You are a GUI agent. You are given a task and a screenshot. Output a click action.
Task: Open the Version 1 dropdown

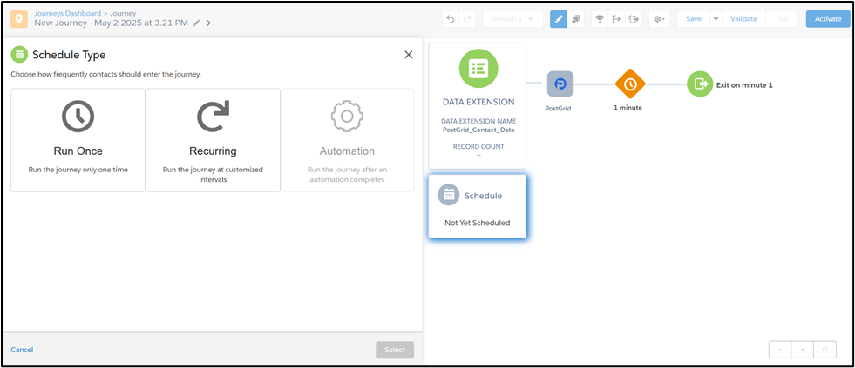pos(512,19)
